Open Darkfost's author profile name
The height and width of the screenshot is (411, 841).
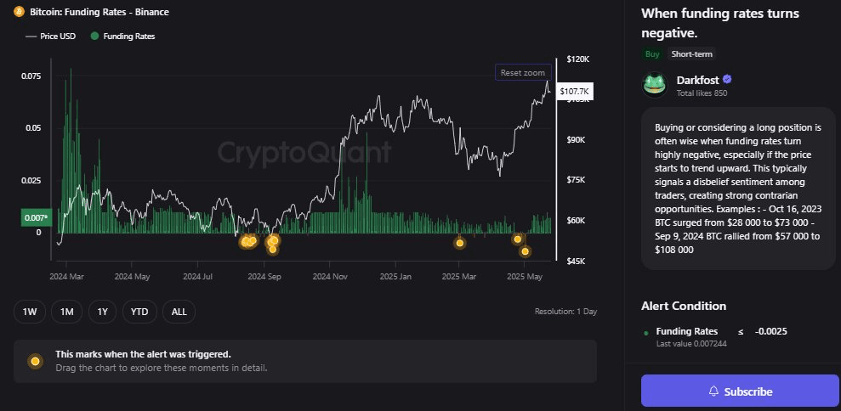[x=698, y=81]
